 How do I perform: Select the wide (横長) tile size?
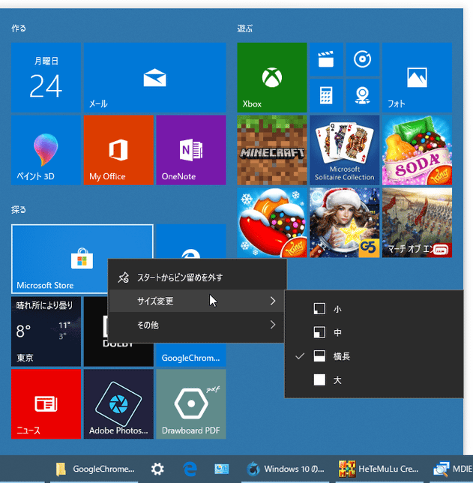(374, 356)
